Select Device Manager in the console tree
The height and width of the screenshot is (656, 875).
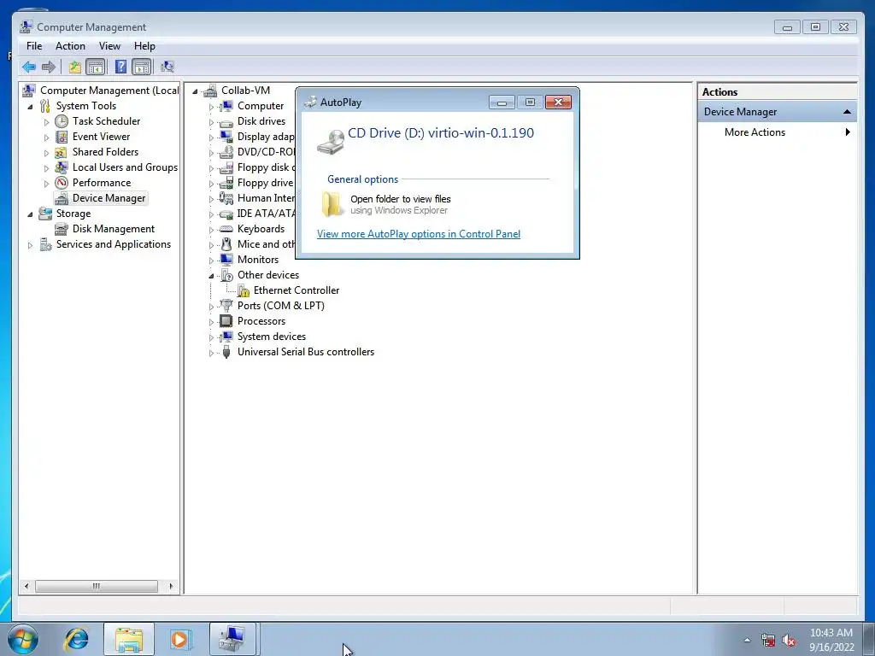(109, 198)
